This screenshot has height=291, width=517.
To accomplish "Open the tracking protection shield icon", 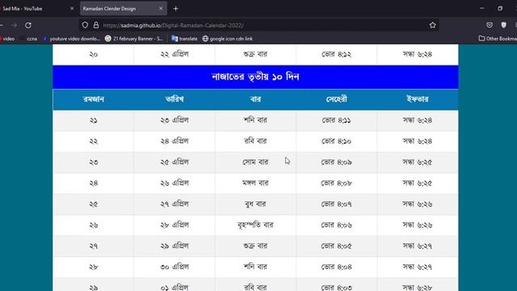I will point(85,25).
